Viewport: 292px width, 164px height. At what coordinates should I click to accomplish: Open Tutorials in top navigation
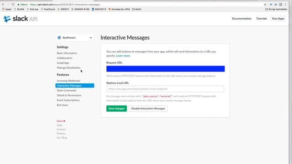pos(261,19)
